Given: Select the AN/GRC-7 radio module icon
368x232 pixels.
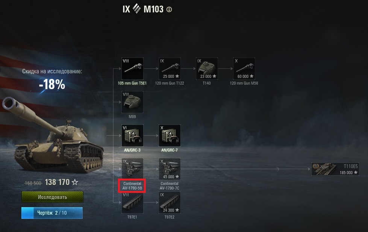Looking at the screenshot, I should click(x=170, y=135).
